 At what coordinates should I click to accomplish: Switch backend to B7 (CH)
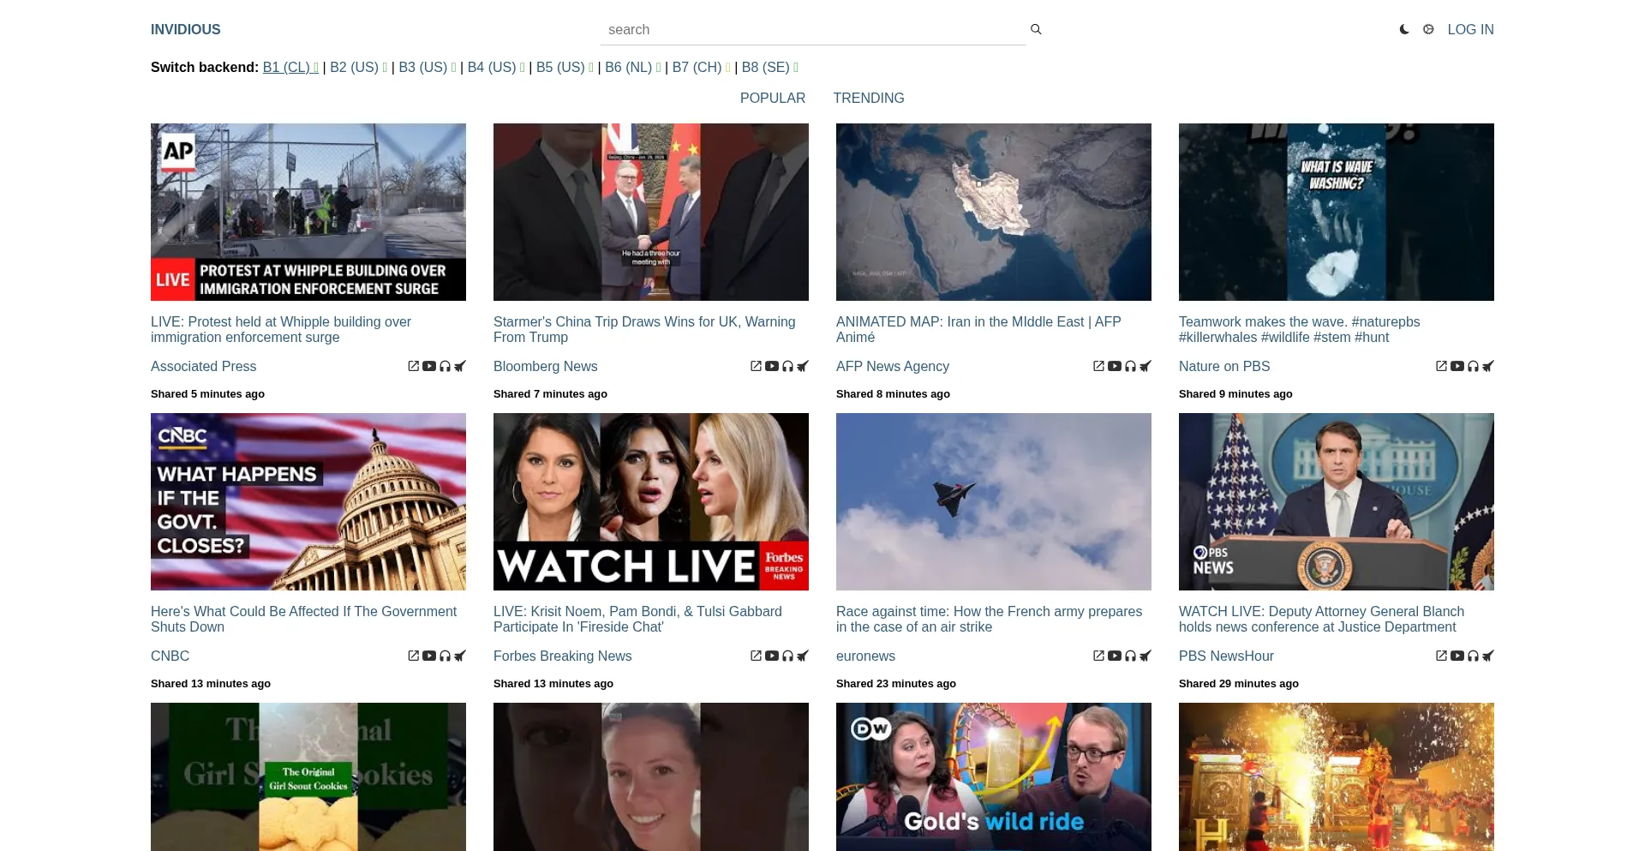[x=702, y=67]
